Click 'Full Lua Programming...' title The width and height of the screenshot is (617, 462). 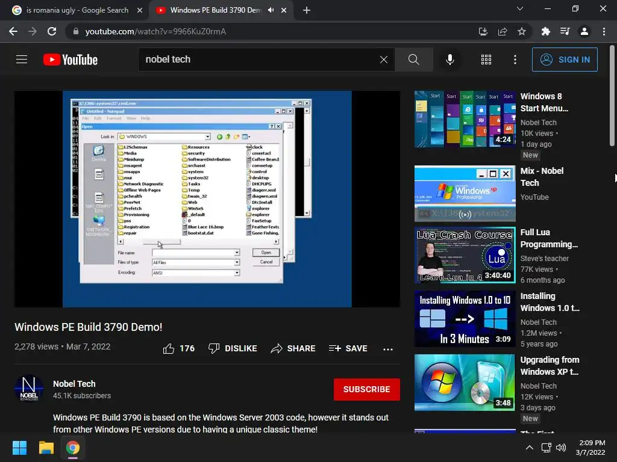549,238
